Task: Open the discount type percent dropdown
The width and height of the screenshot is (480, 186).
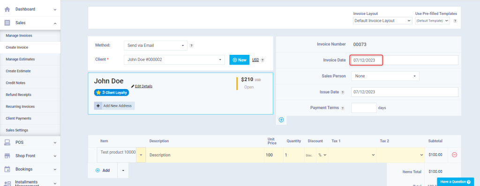Action: pos(322,155)
